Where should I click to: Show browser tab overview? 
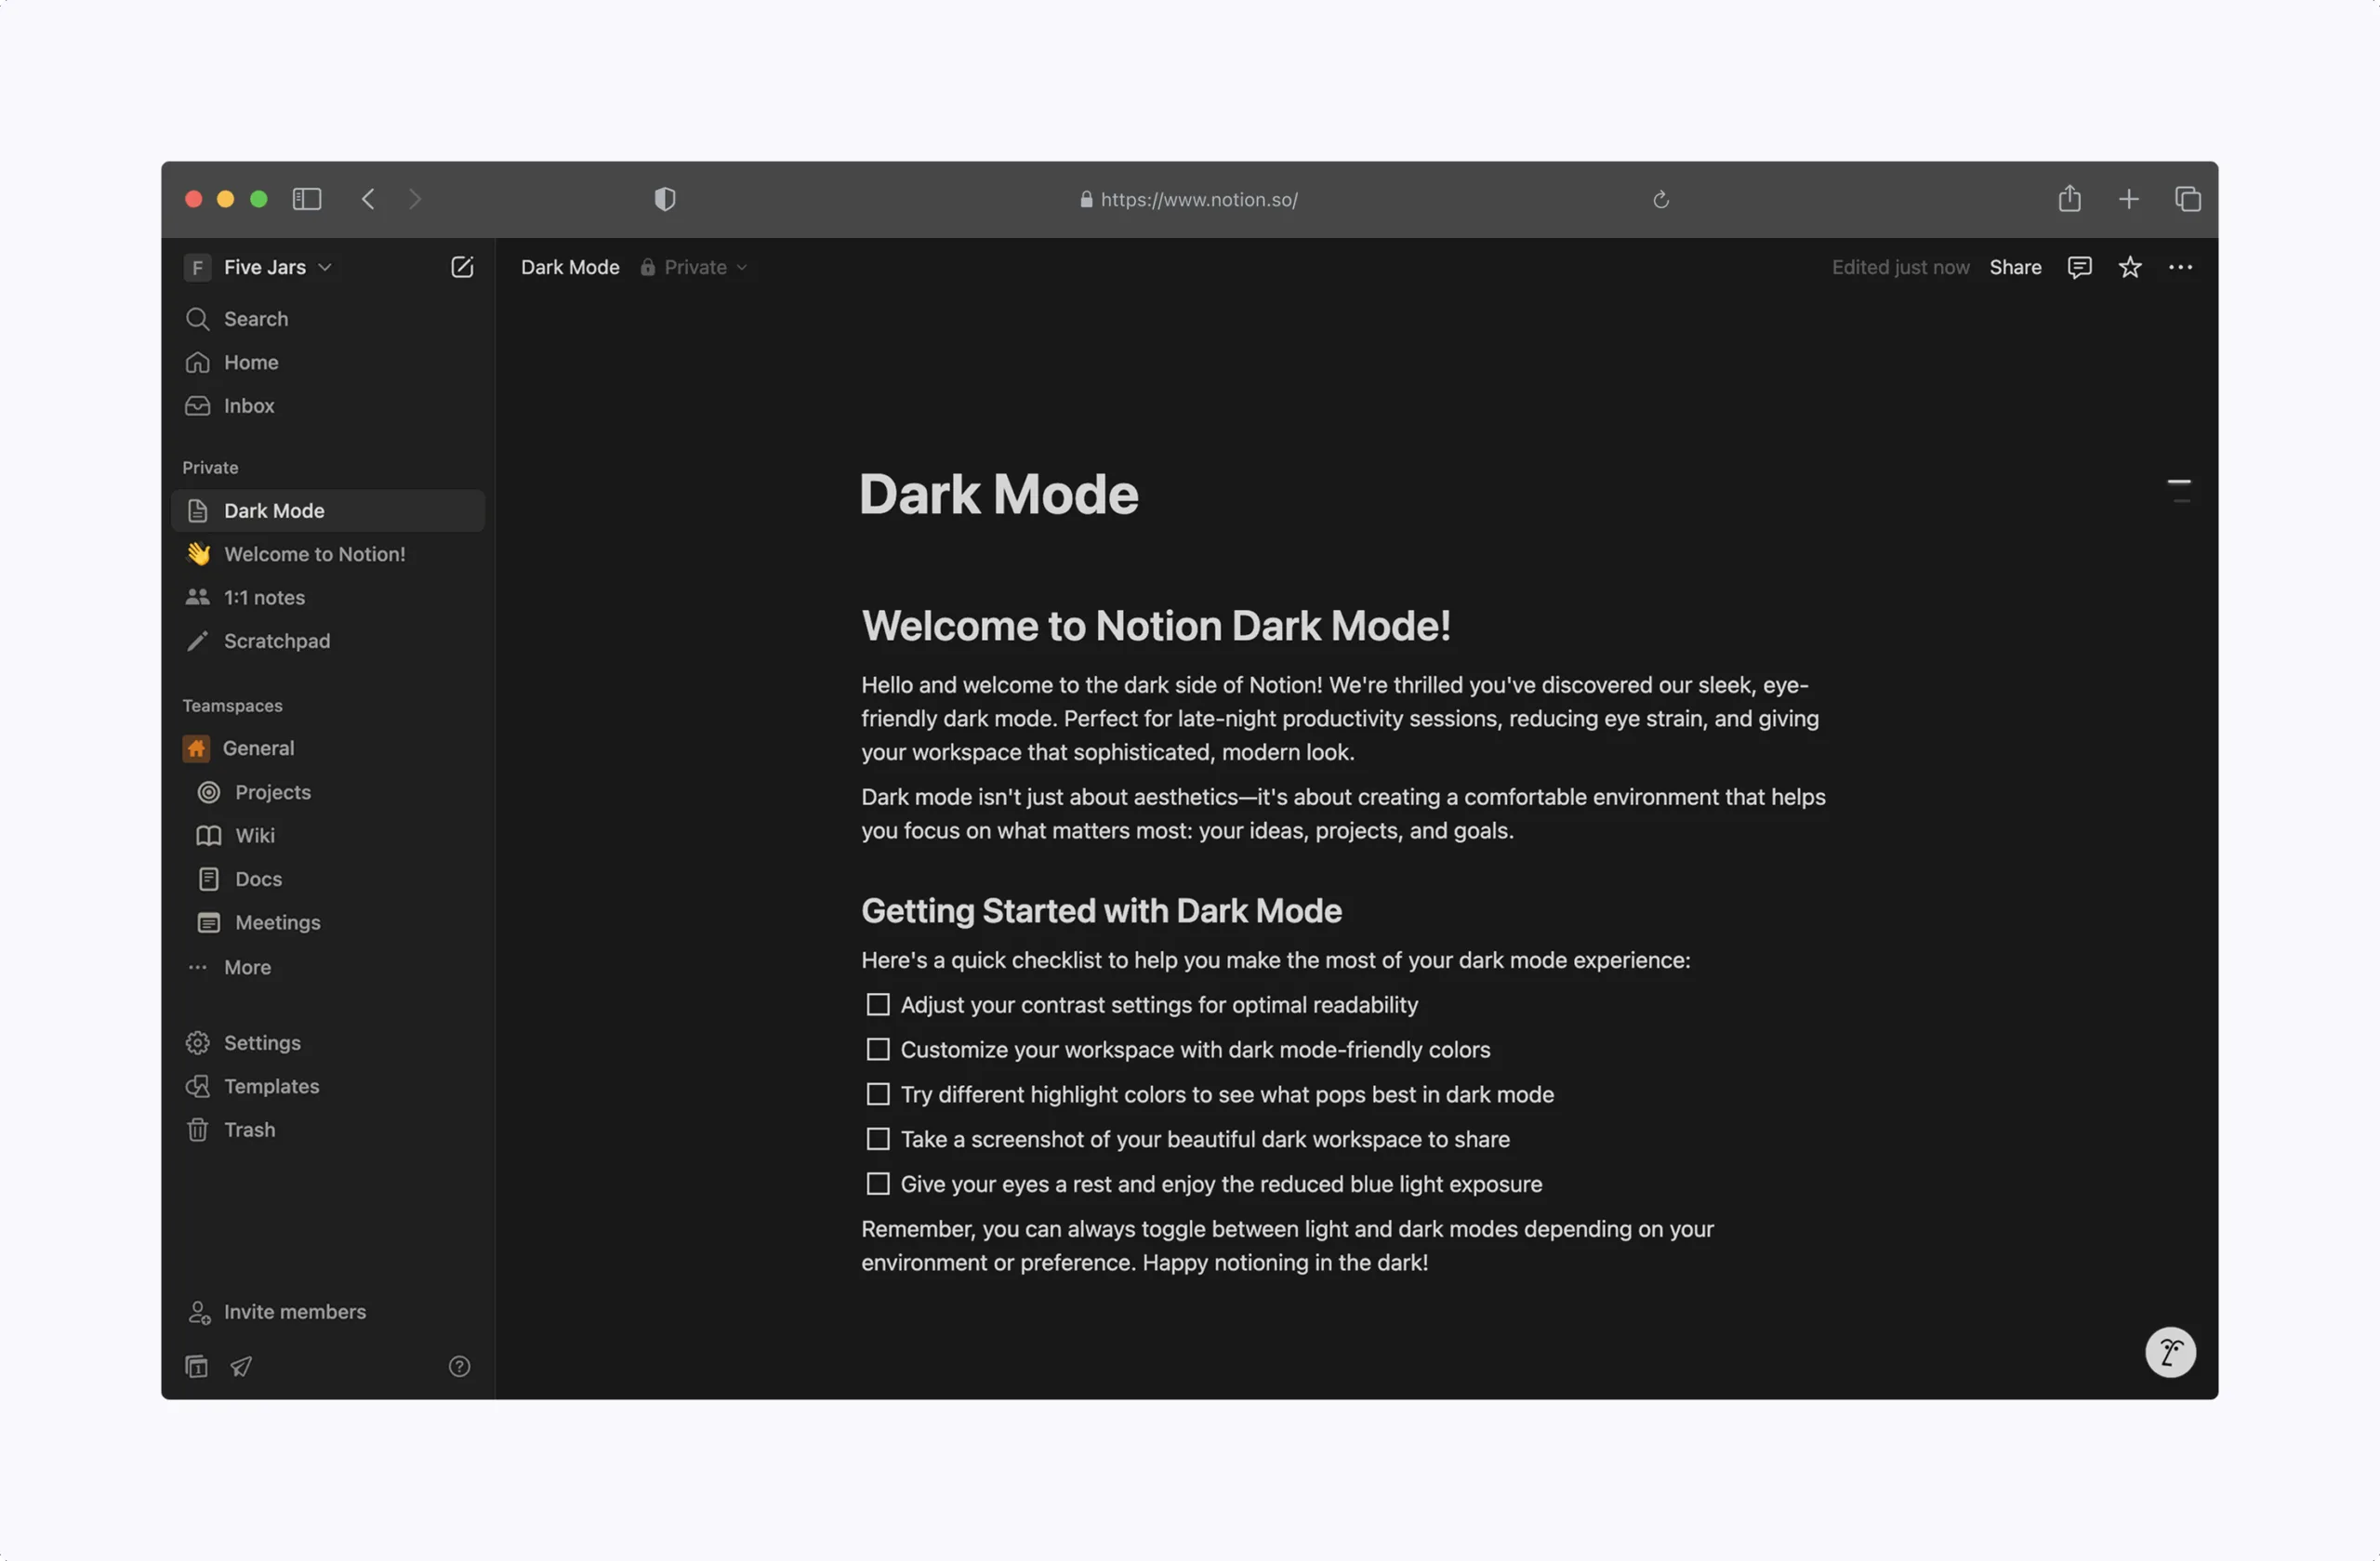tap(2188, 199)
